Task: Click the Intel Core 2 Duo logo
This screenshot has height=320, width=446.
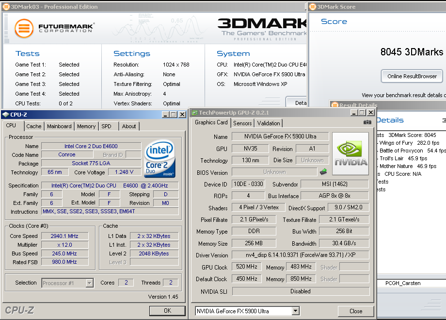Action: (160, 158)
